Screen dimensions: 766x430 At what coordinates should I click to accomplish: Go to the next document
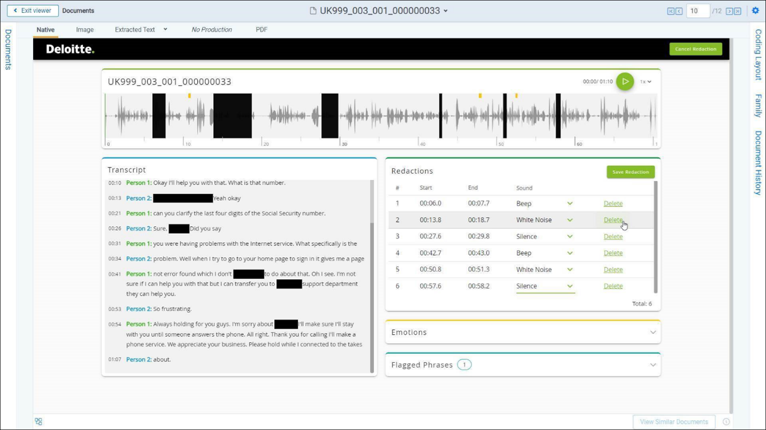coord(729,11)
